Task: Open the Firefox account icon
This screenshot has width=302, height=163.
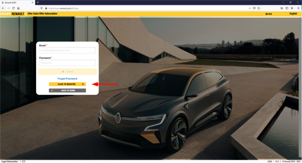Action: (x=292, y=8)
